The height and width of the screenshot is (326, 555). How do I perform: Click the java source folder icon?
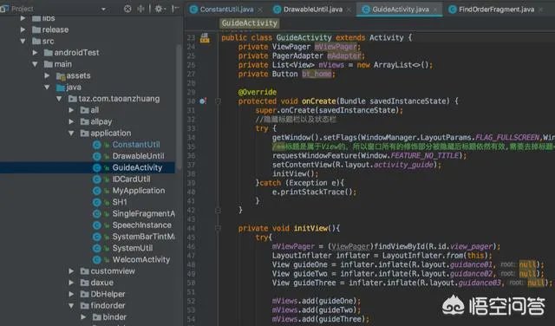61,87
